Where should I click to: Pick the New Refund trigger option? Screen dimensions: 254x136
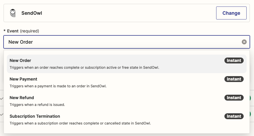coord(22,98)
